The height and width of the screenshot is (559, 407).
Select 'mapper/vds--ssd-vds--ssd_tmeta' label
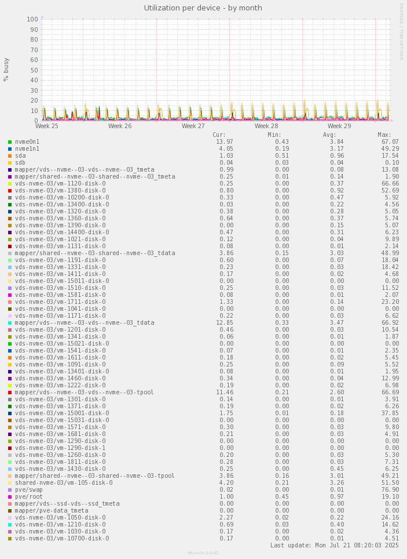67,503
